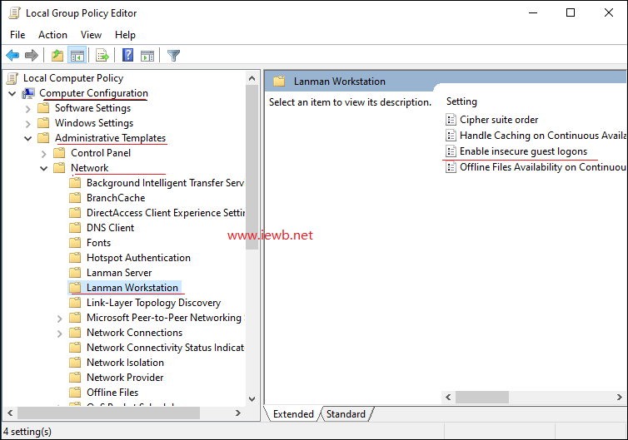
Task: Click the DNS Client folder icon
Action: click(x=75, y=228)
